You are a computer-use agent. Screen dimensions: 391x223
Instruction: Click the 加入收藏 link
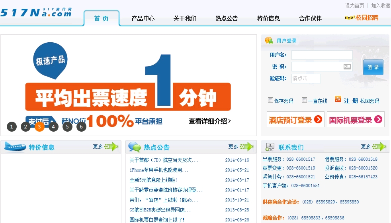tap(381, 6)
